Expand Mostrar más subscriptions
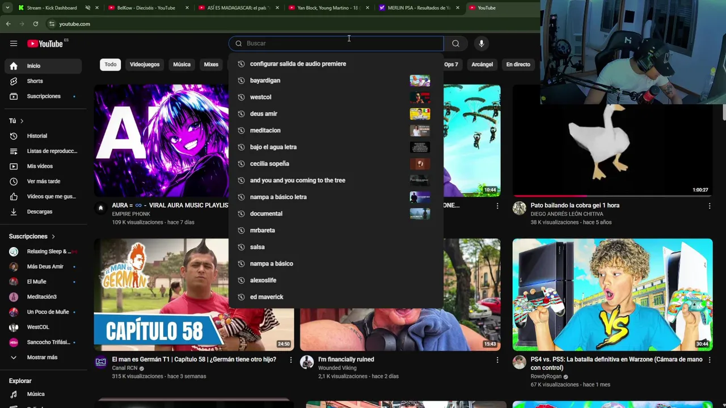Viewport: 726px width, 408px height. pyautogui.click(x=43, y=358)
